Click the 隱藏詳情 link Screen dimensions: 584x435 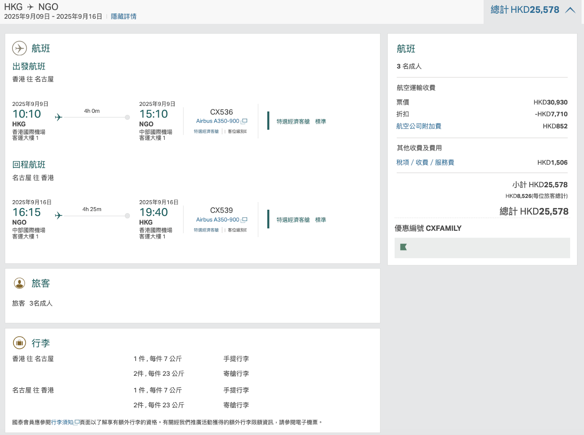click(x=123, y=16)
